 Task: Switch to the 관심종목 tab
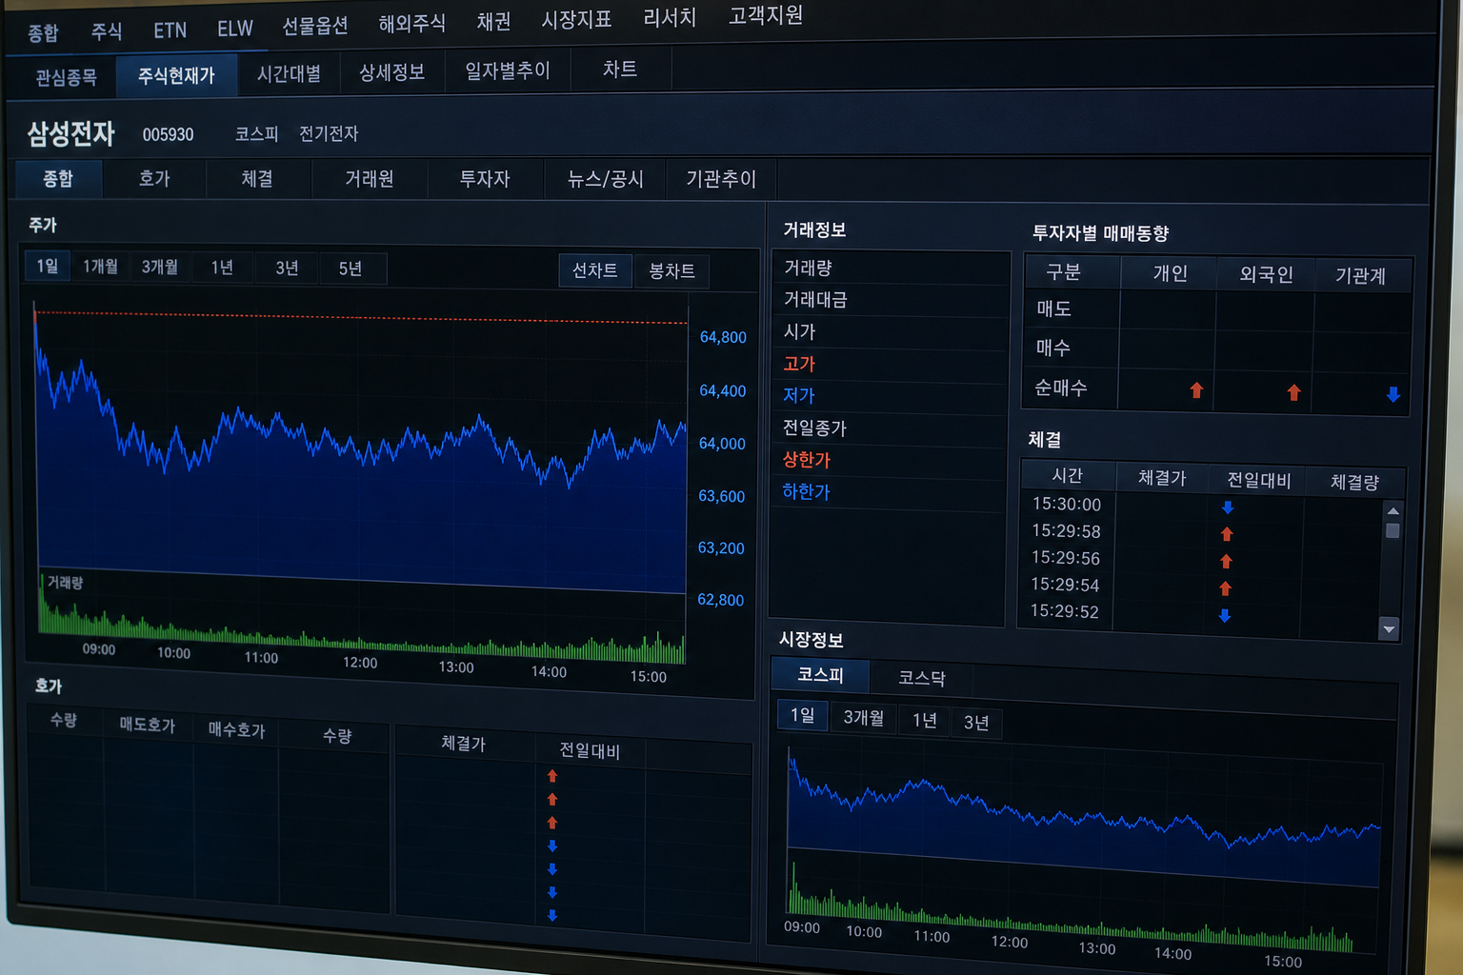66,77
